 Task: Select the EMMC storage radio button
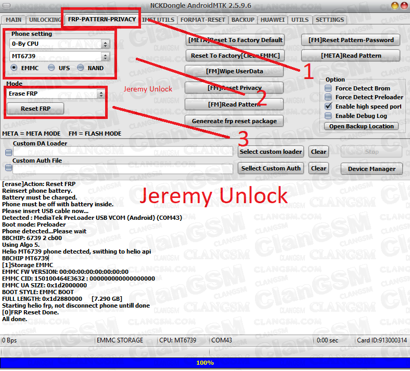pos(14,68)
